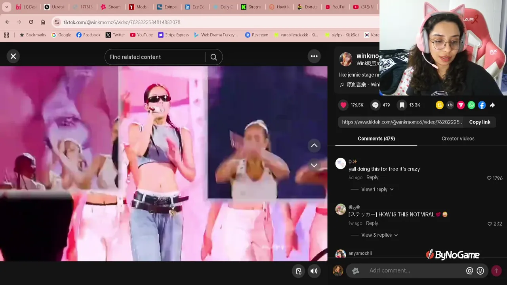Open the D commenter avatar
Viewport: 507px width, 285px height.
click(341, 163)
